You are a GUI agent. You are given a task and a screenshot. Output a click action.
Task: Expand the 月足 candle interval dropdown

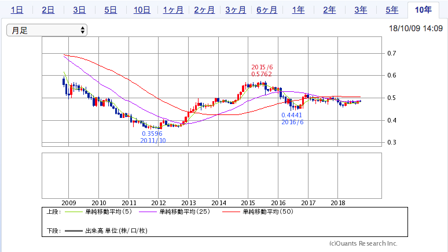point(47,30)
